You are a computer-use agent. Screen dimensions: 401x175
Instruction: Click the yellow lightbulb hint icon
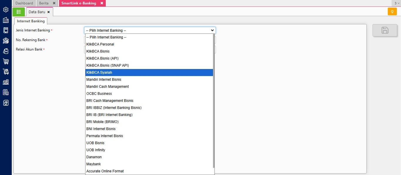[x=392, y=11]
